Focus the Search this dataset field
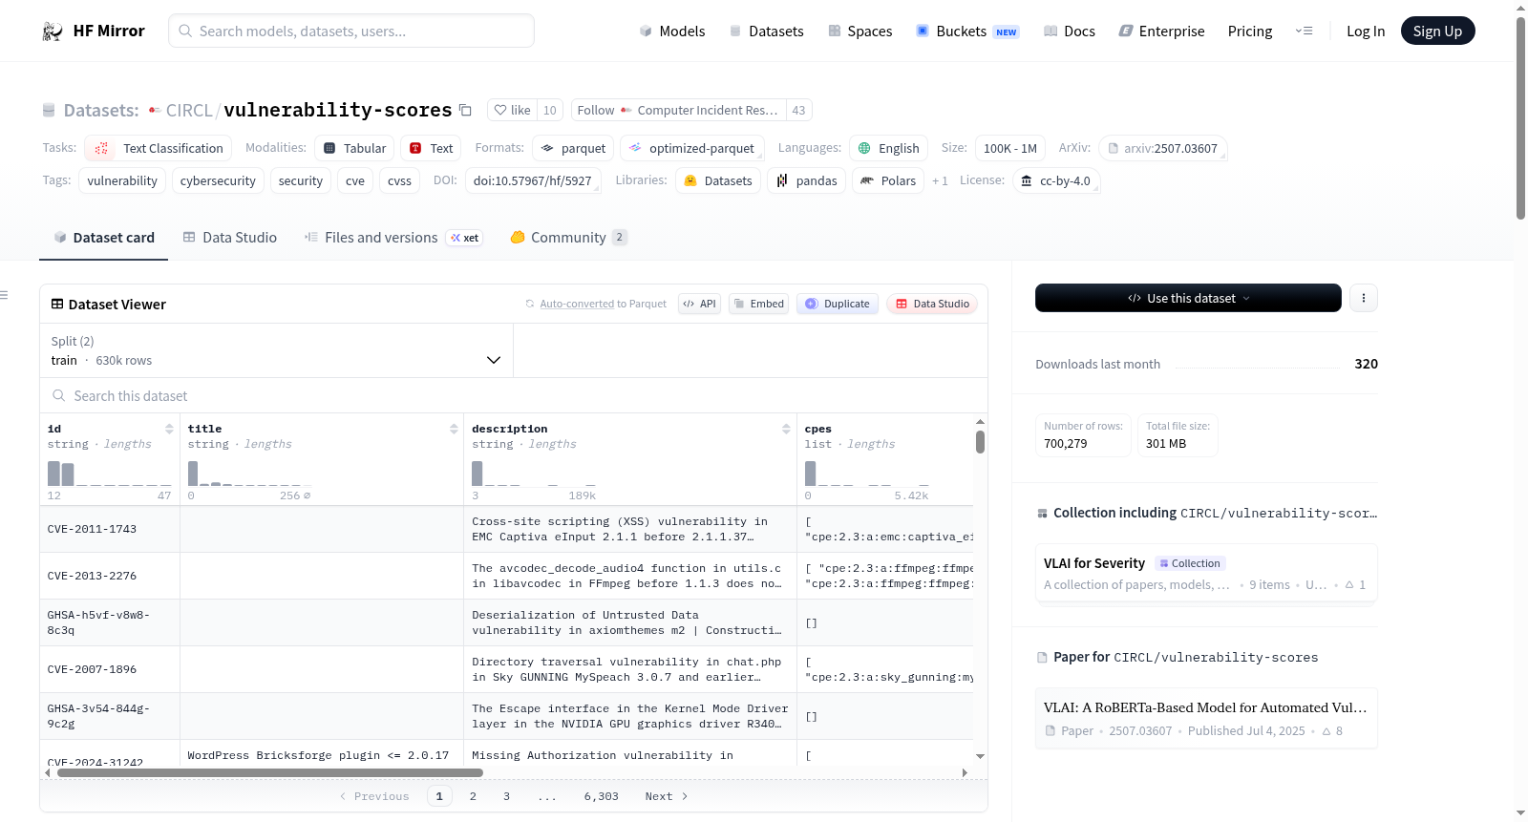This screenshot has width=1528, height=822. pyautogui.click(x=514, y=395)
